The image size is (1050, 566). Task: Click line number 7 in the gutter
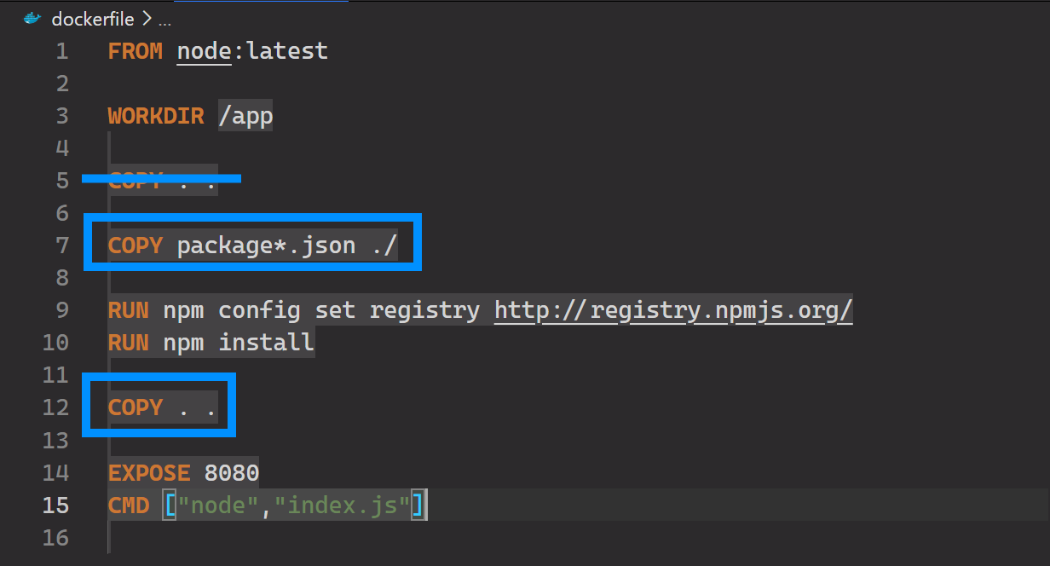coord(61,245)
